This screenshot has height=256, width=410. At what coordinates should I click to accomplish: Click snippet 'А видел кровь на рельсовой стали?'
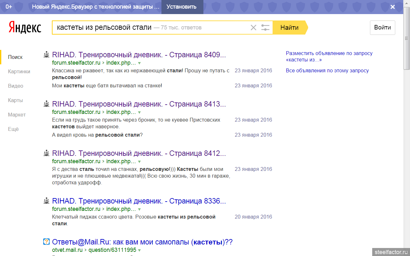(x=97, y=135)
